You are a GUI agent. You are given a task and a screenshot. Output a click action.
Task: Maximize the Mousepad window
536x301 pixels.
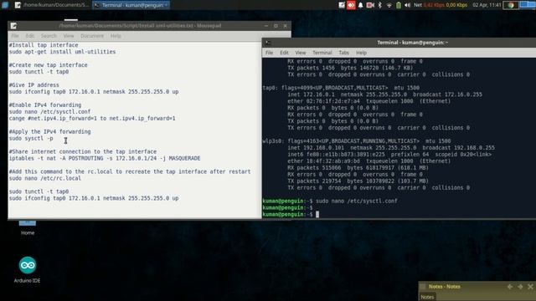[x=276, y=26]
